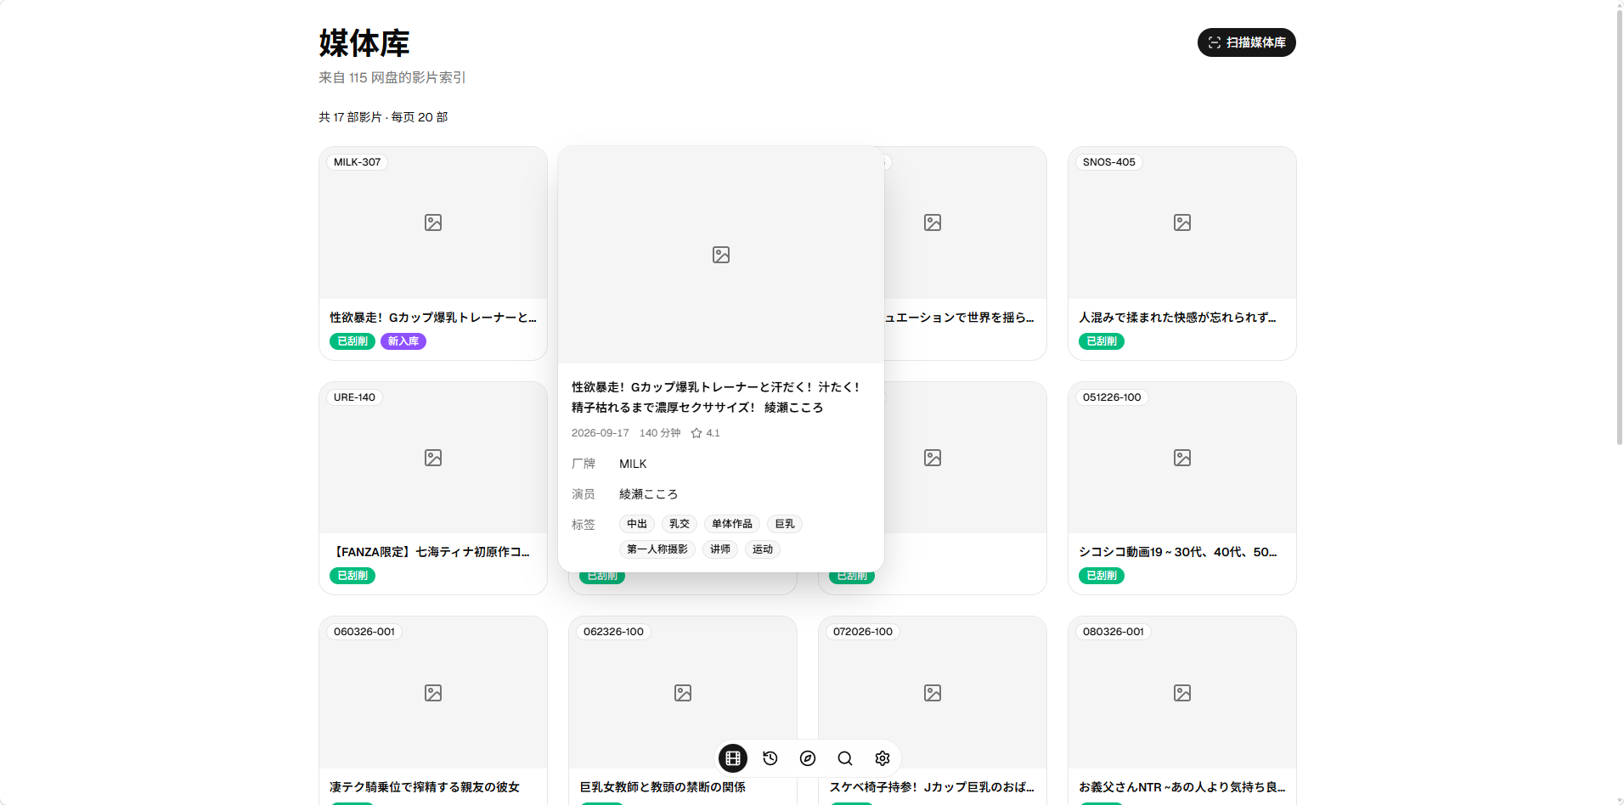This screenshot has width=1624, height=805.
Task: Click the 扫描媒体库 scan button
Action: tap(1246, 42)
